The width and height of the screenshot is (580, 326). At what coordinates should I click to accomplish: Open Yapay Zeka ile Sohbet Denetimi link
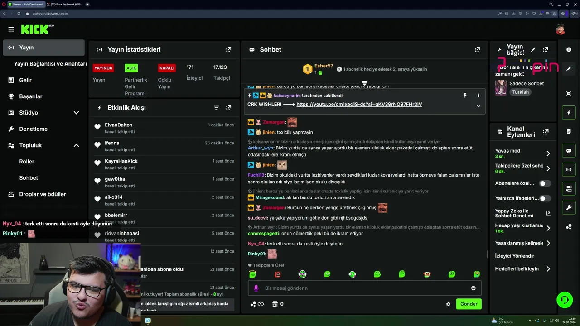pyautogui.click(x=523, y=213)
